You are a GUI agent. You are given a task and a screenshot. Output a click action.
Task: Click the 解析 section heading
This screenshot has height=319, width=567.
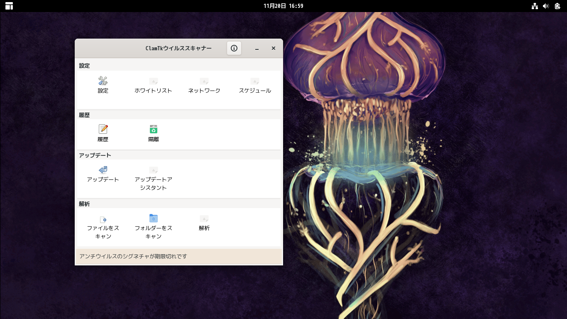(x=84, y=204)
